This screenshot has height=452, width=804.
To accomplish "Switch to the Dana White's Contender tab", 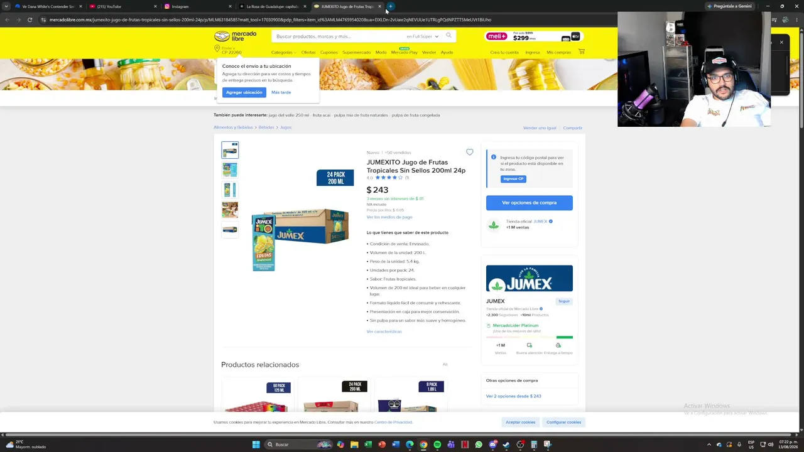I will 48,6.
